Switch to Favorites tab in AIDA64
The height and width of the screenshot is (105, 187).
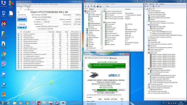[91, 9]
